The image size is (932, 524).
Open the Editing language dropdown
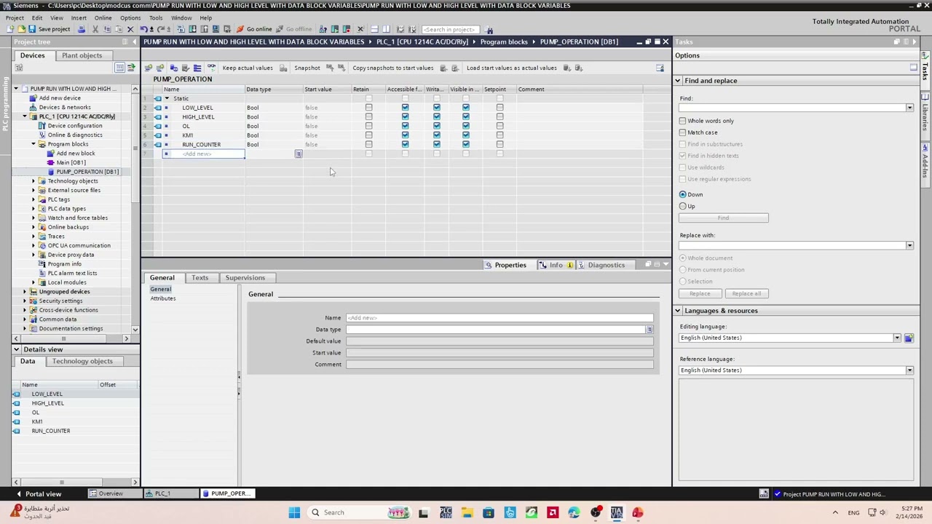coord(897,338)
